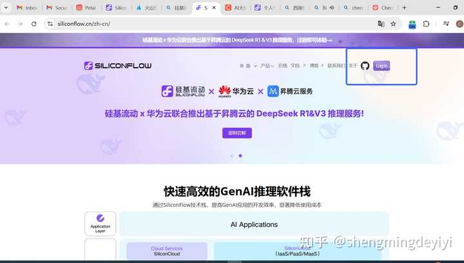Viewport: 464px width, 263px height.
Task: Click the site info icon in address bar
Action: click(50, 24)
